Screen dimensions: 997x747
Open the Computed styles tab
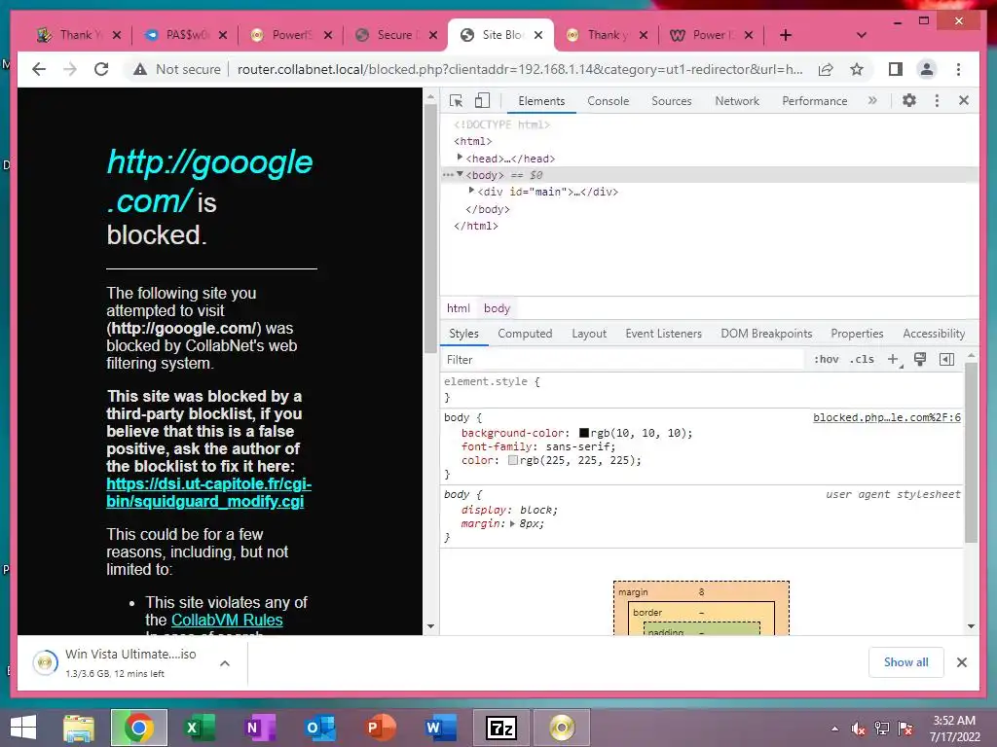point(525,334)
